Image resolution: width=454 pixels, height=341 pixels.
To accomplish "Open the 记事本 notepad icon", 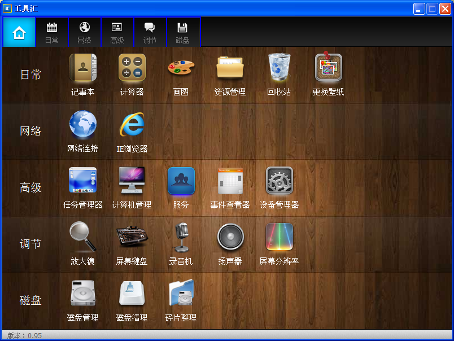I will pos(83,67).
